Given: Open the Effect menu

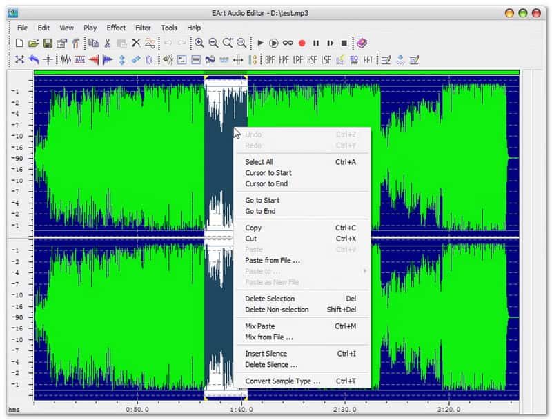Looking at the screenshot, I should click(x=116, y=28).
